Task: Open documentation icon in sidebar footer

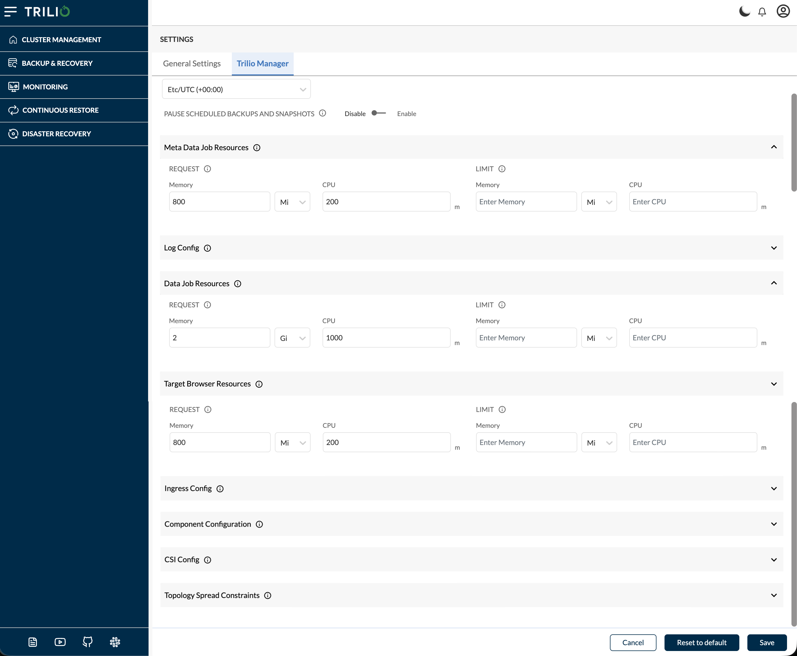Action: [33, 642]
